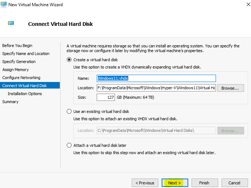
Task: Switch to Configure Networking step
Action: point(21,78)
